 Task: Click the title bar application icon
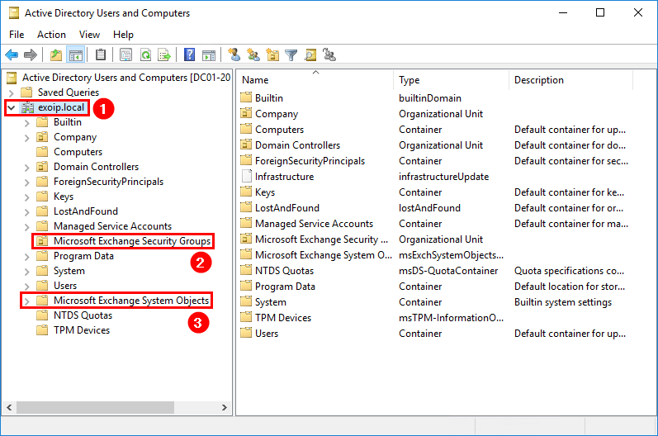[x=14, y=13]
